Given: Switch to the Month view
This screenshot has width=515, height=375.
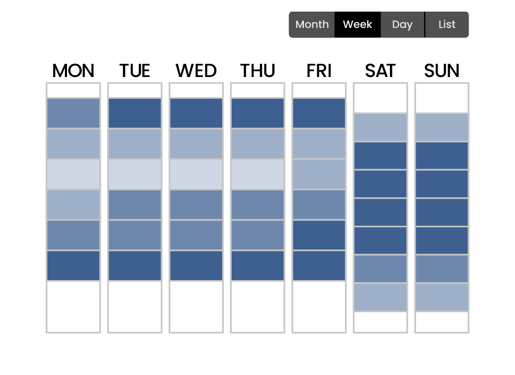Looking at the screenshot, I should tap(311, 24).
